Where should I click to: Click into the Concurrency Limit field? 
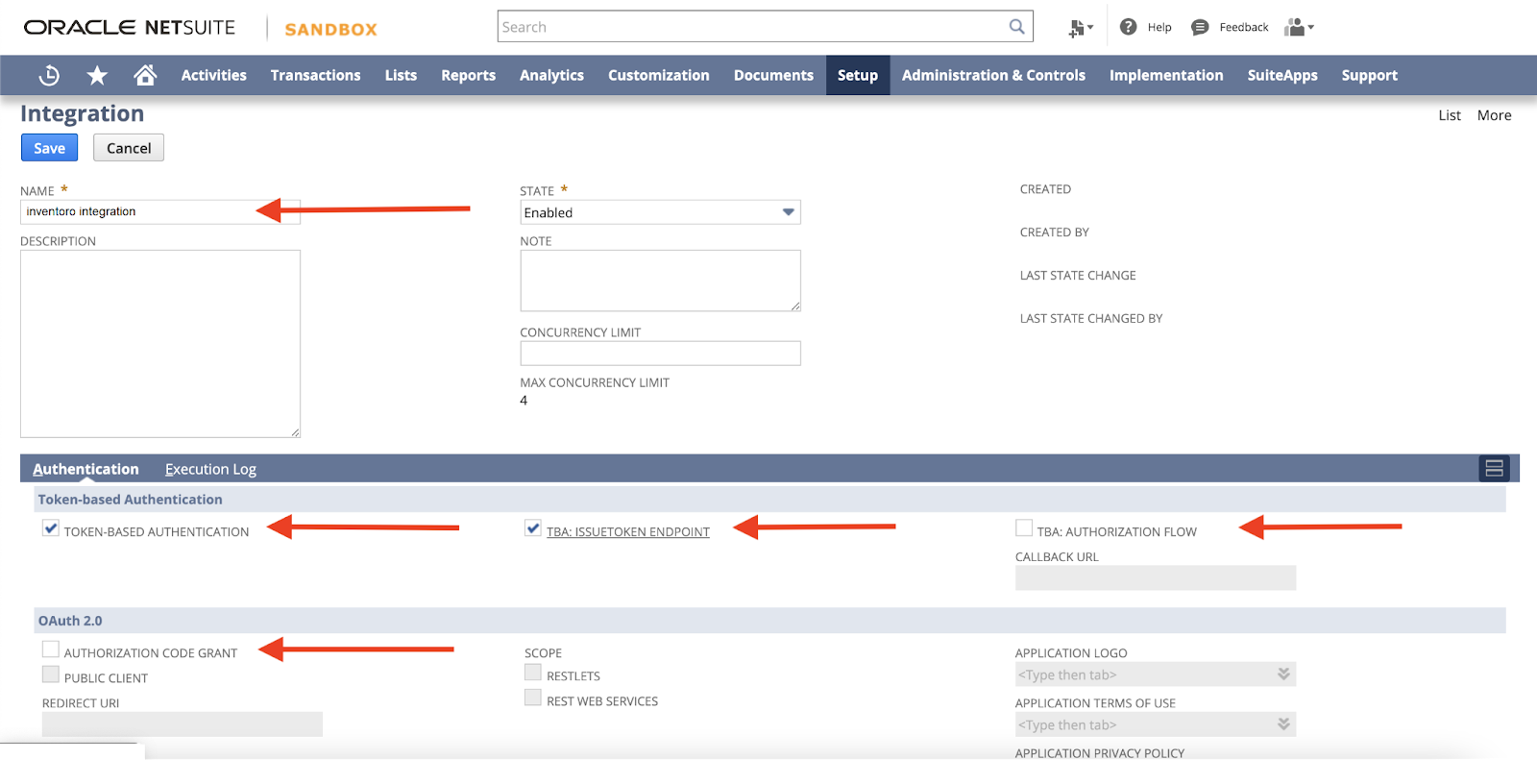point(660,354)
